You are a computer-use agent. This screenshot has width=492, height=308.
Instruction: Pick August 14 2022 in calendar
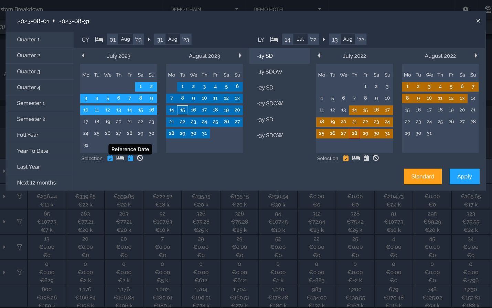tap(473, 99)
